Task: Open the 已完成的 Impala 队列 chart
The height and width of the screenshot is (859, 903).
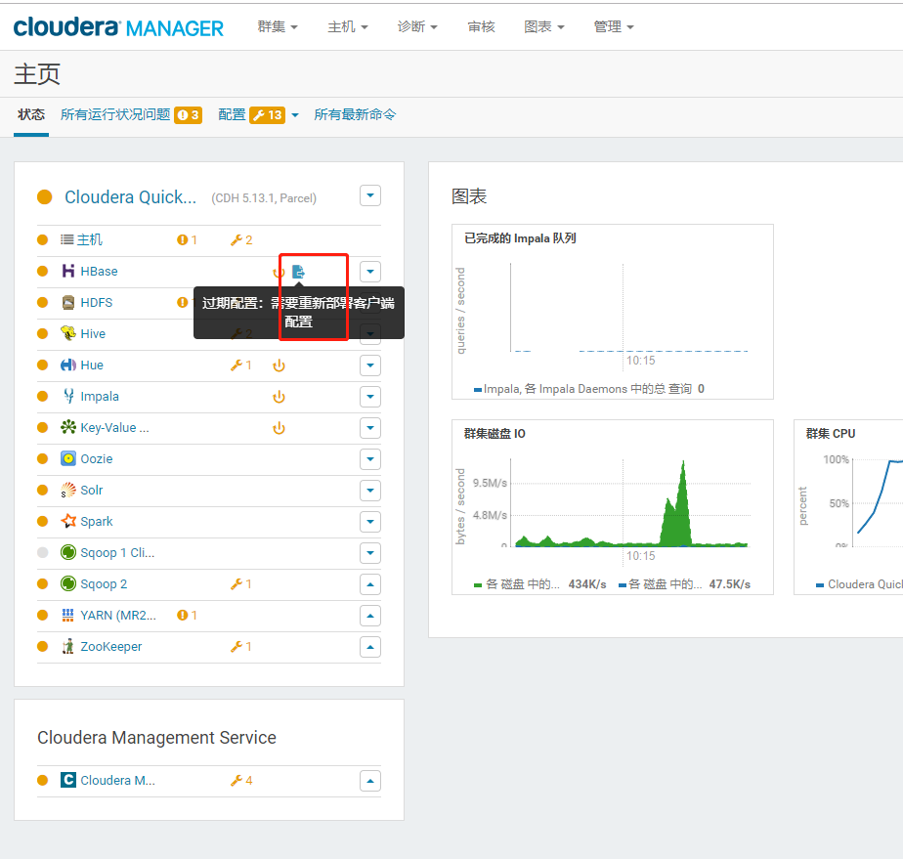Action: tap(612, 312)
